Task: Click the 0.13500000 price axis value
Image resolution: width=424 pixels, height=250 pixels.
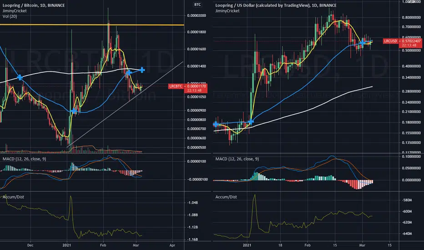Action: [411, 143]
